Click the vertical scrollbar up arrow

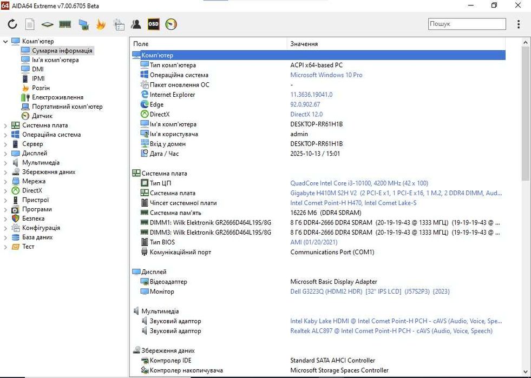point(526,43)
